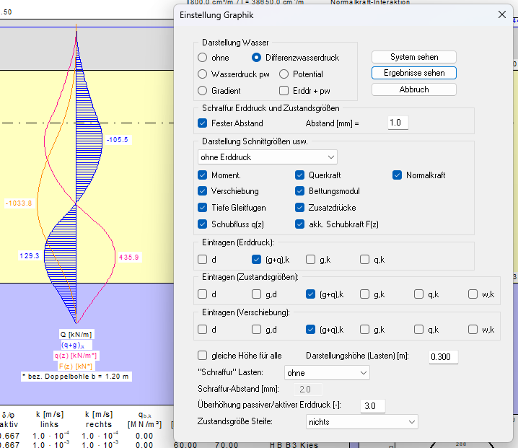This screenshot has height=448, width=518.
Task: Click the 'Abstand [mm]' input field
Action: 398,123
